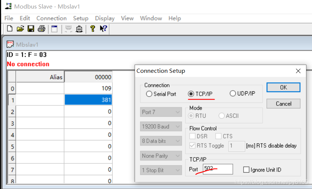The image size is (312, 189).
Task: Click the New document toolbar icon
Action: click(x=10, y=29)
